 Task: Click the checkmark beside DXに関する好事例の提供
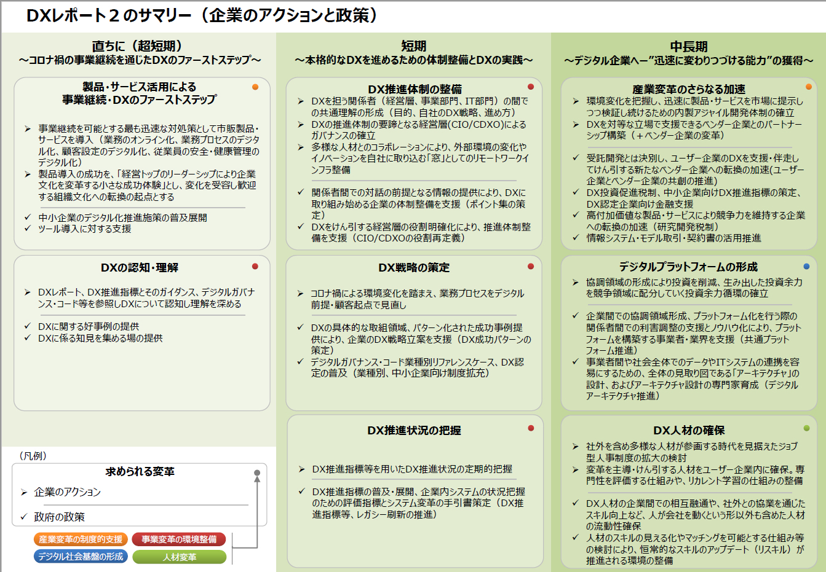(28, 326)
